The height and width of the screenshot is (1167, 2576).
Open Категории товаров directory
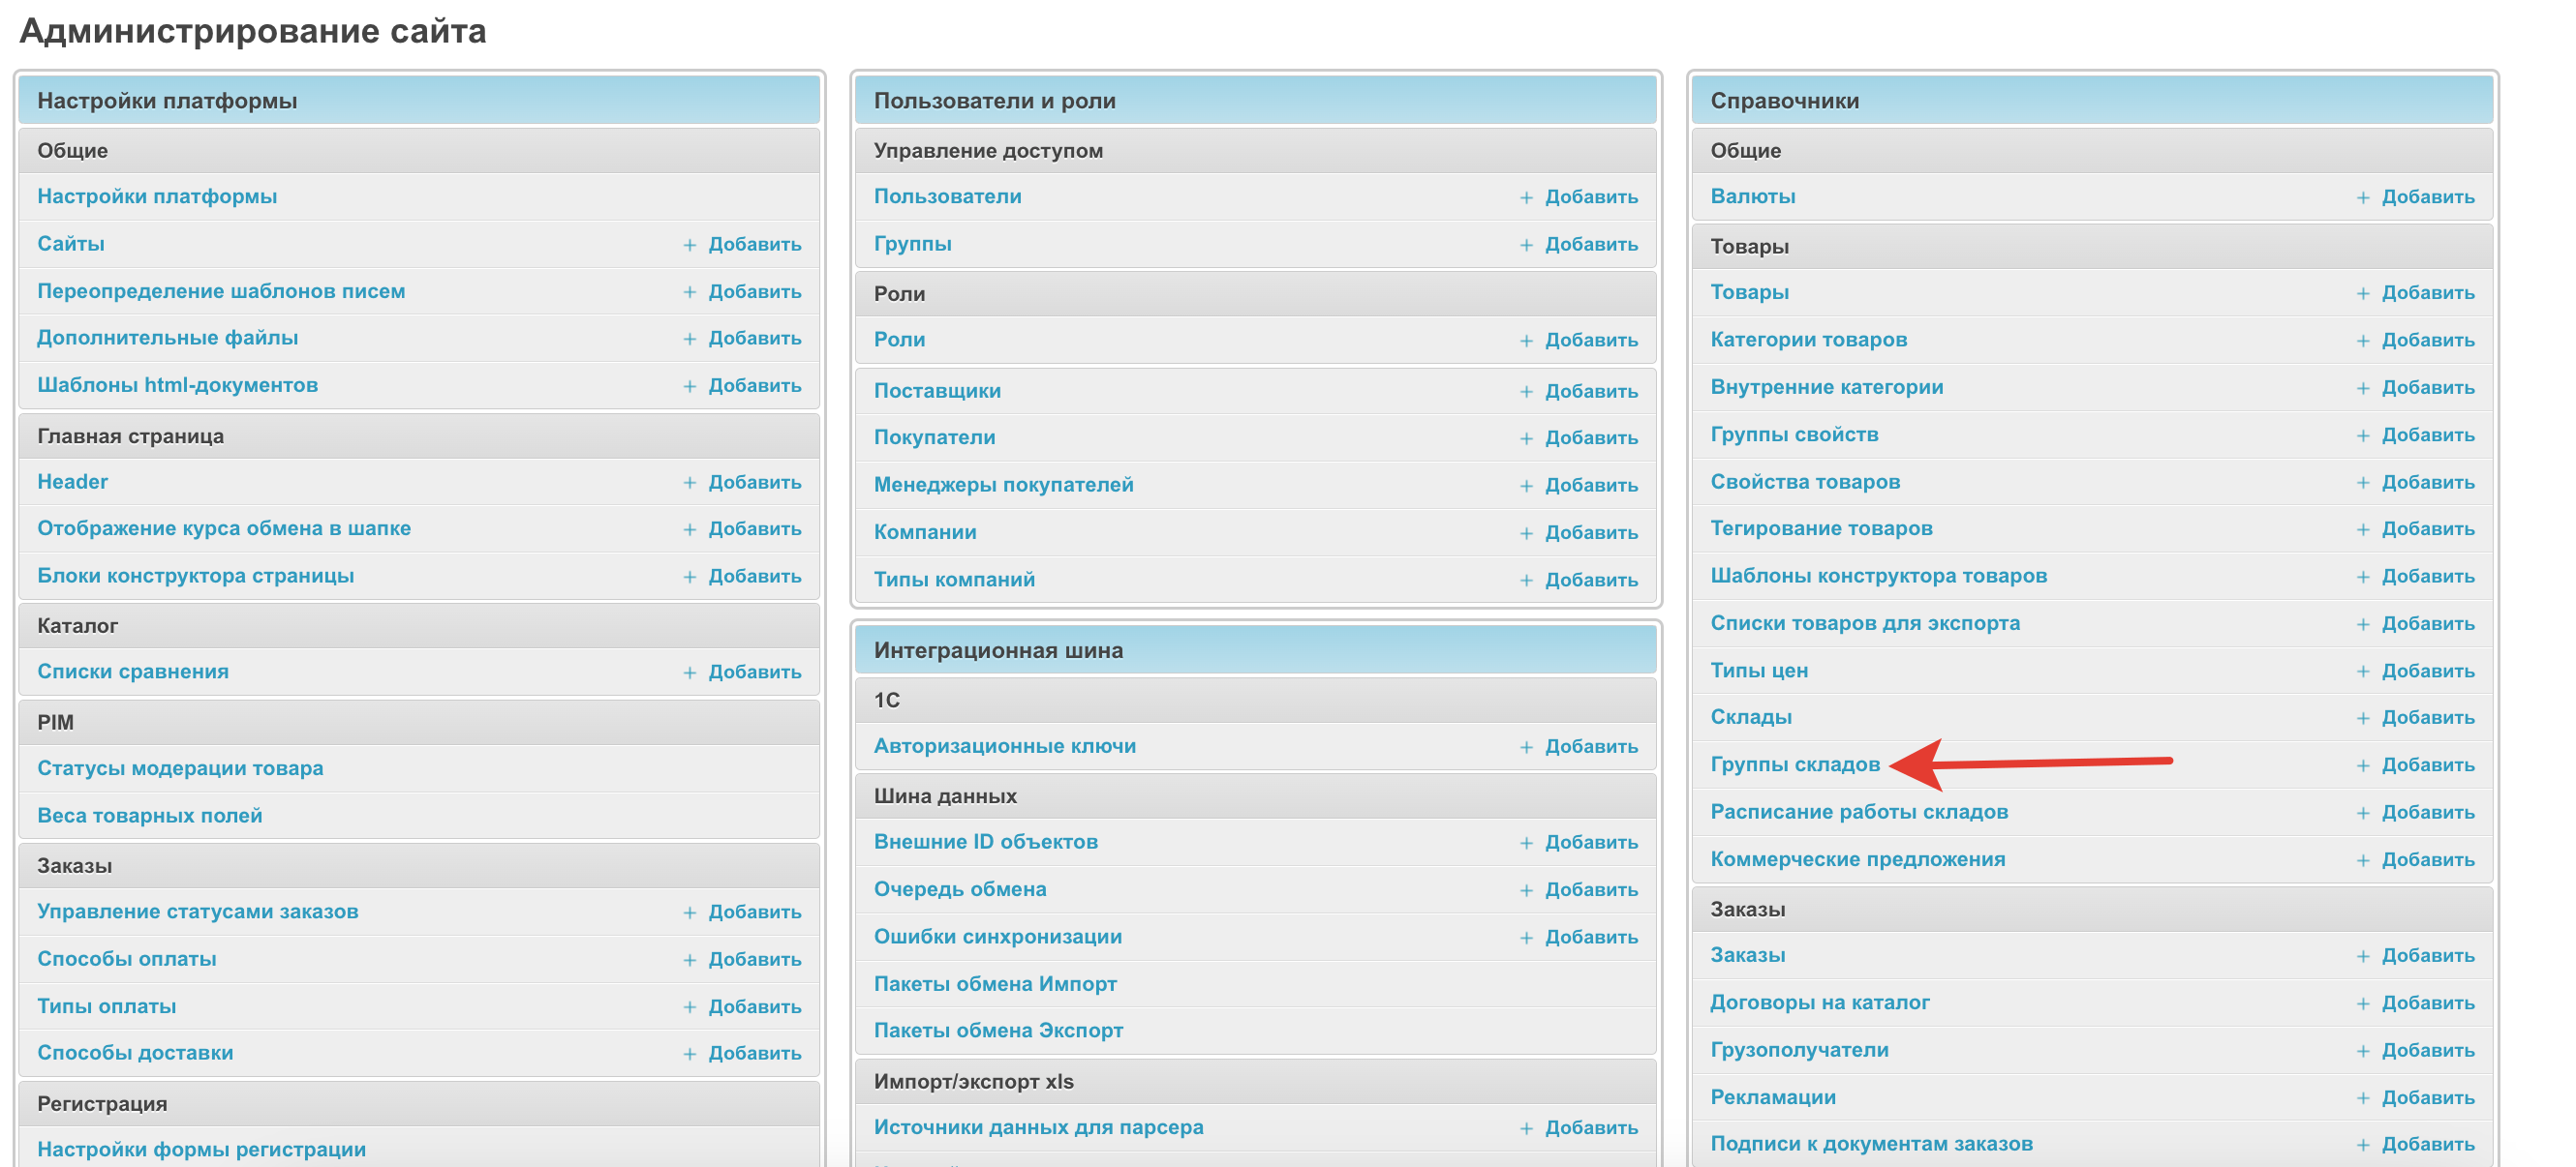coord(1808,340)
